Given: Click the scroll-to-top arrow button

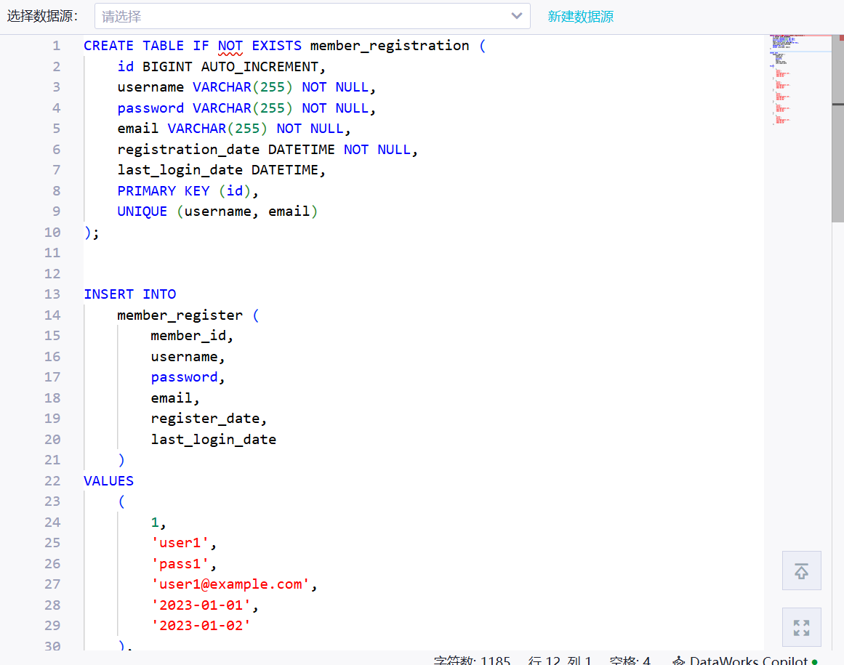Looking at the screenshot, I should click(x=801, y=571).
